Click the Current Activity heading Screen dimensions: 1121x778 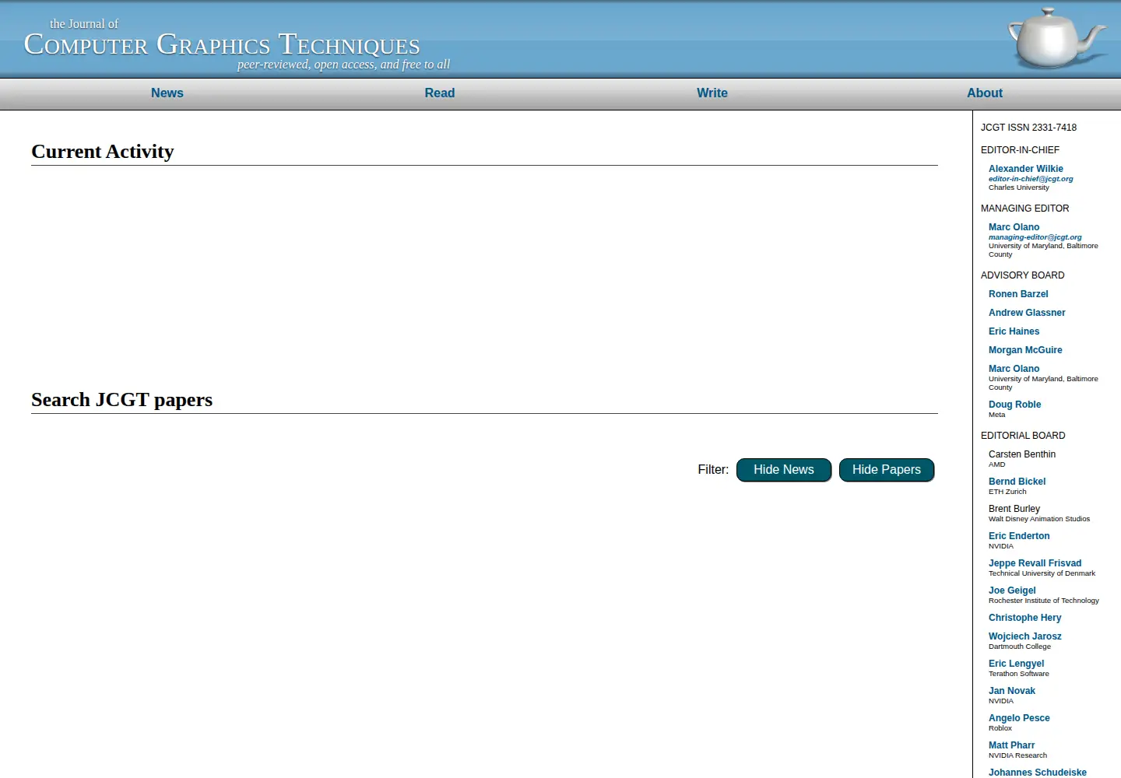103,152
